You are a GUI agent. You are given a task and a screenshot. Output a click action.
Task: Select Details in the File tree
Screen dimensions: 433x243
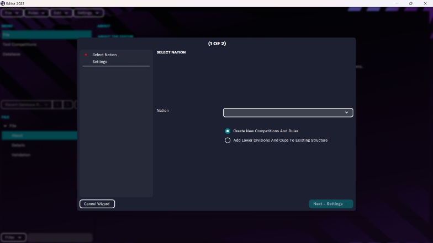click(18, 145)
